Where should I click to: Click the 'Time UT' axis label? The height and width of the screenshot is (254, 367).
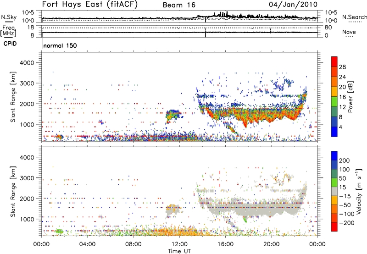click(179, 251)
